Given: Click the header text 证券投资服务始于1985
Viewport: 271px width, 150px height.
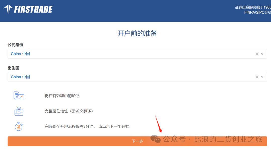Looking at the screenshot, I should pyautogui.click(x=253, y=7).
